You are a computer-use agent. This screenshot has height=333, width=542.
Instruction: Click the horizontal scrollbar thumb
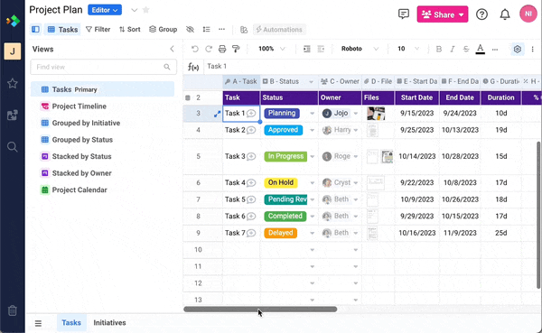(260, 310)
